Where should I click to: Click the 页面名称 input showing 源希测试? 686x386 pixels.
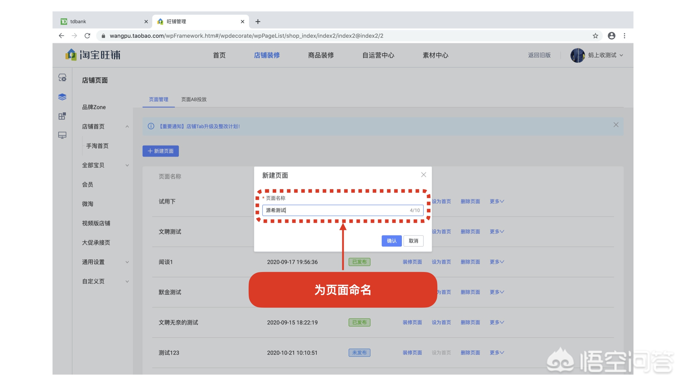pos(342,210)
